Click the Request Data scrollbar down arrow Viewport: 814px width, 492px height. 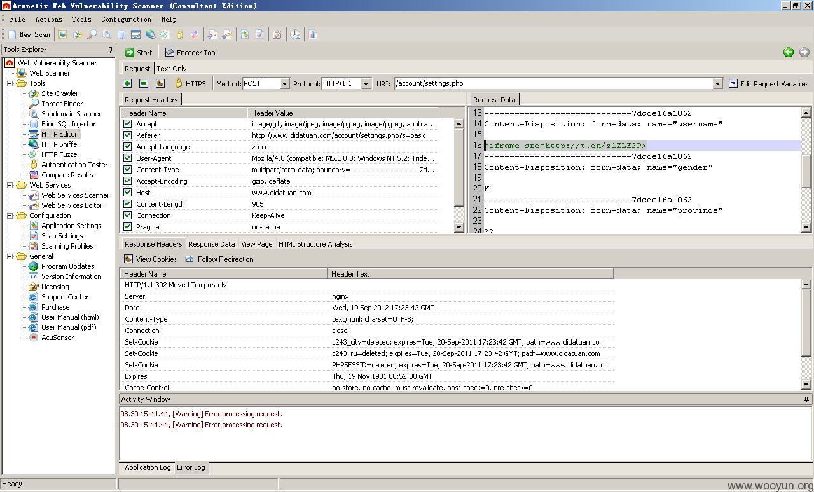(x=806, y=228)
